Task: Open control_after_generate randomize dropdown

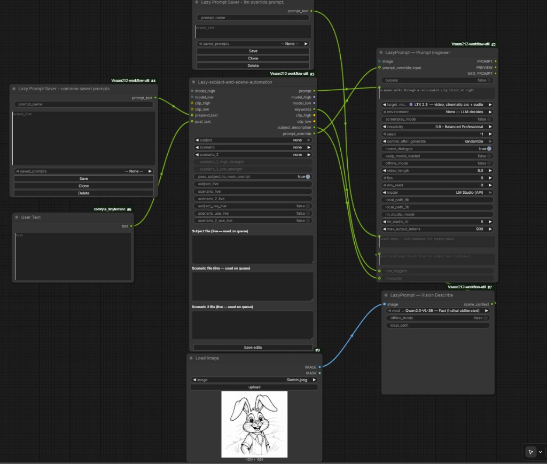Action: pos(437,141)
